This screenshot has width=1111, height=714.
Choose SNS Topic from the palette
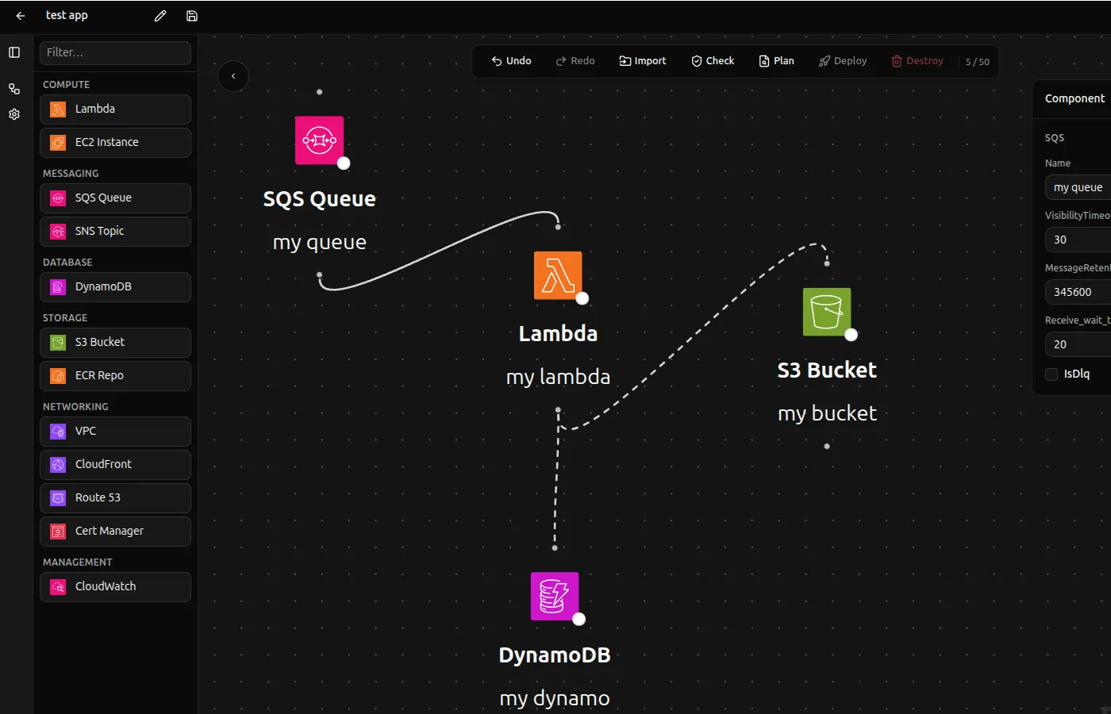pyautogui.click(x=115, y=232)
